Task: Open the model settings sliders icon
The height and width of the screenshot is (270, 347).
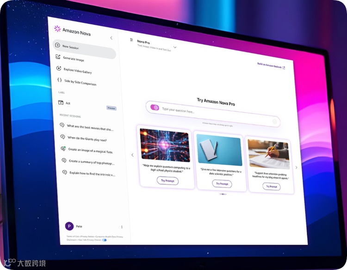Action: point(131,40)
